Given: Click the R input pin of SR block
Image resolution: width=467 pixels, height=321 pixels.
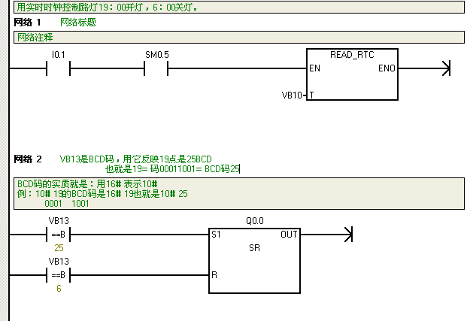Looking at the screenshot, I should (x=214, y=275).
